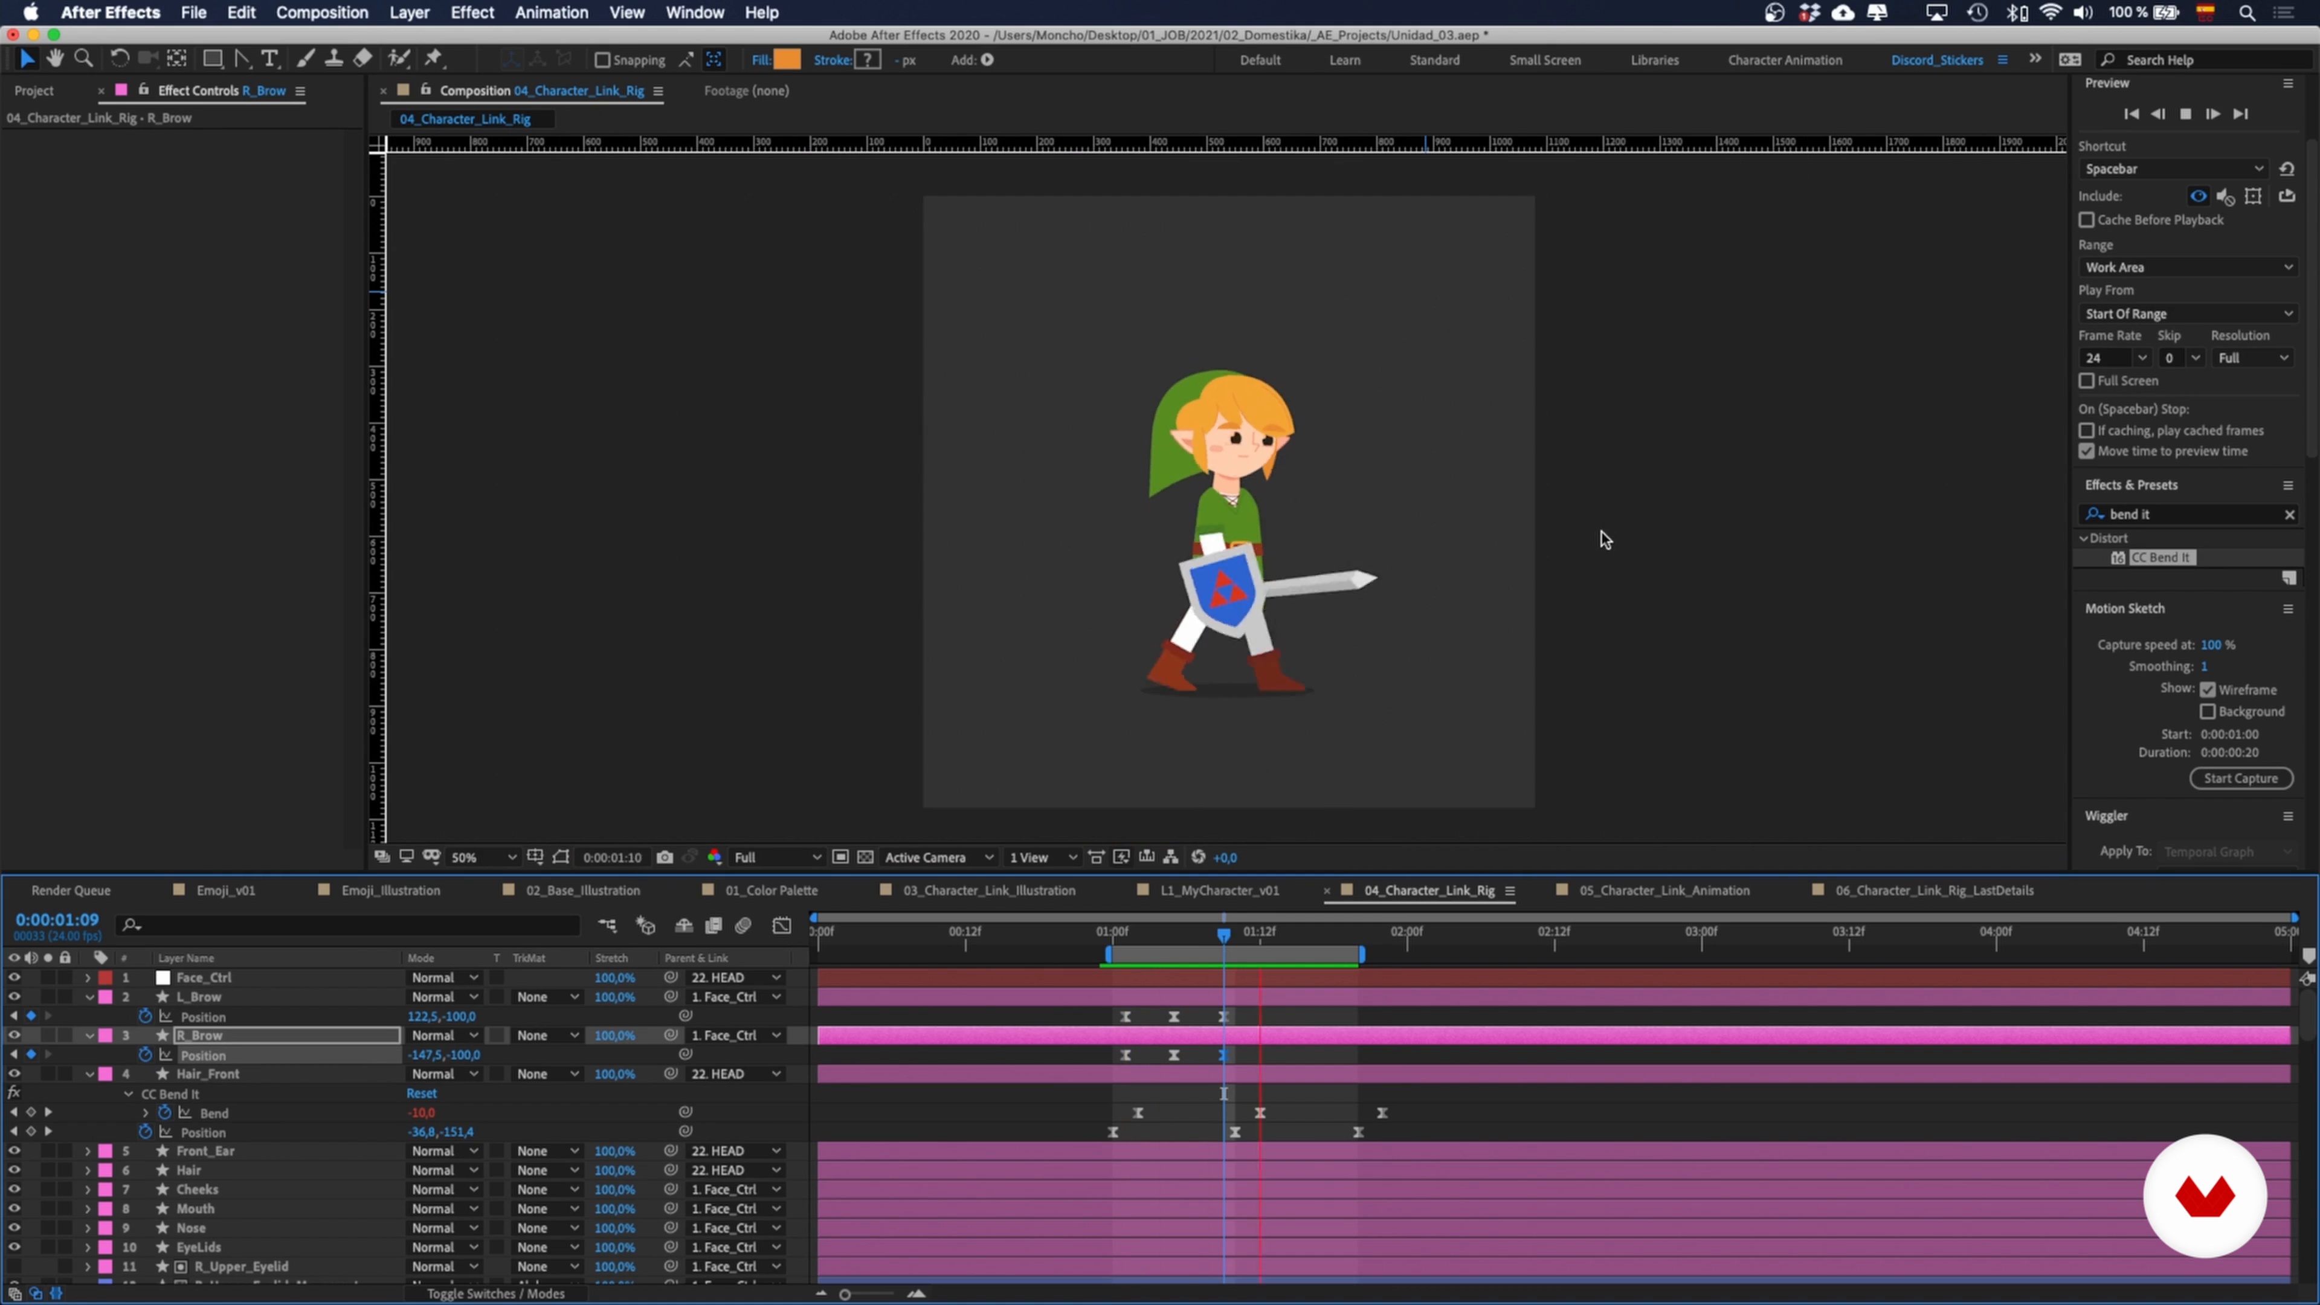Open the Active Camera dropdown
The height and width of the screenshot is (1305, 2320).
click(938, 857)
